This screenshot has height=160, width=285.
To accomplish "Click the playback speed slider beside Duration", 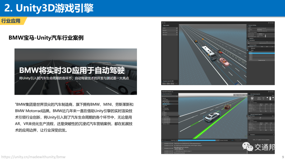I will pos(241,140).
